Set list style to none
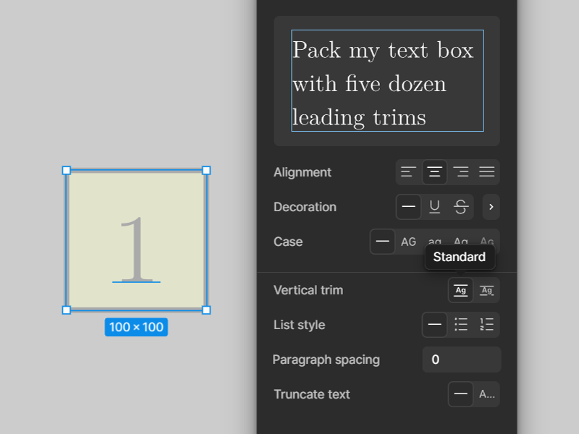This screenshot has height=434, width=579. (x=435, y=325)
